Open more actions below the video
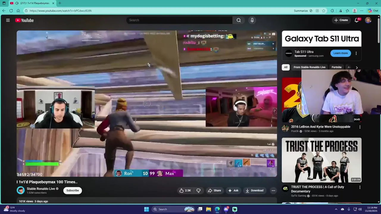381x214 pixels. point(273,191)
